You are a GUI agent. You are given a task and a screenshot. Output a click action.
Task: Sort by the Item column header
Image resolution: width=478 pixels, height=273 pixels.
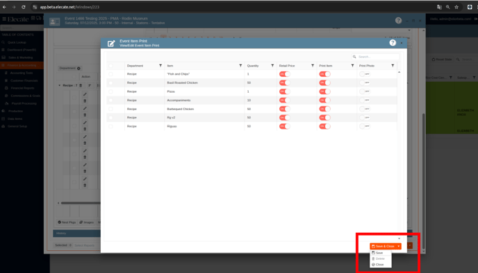pos(170,66)
